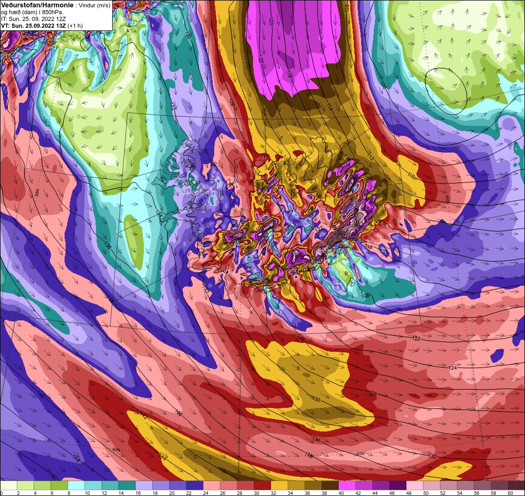Viewport: 525px width, 496px height.
Task: Select the 56–58 m/s legend swatch
Action: coord(482,486)
